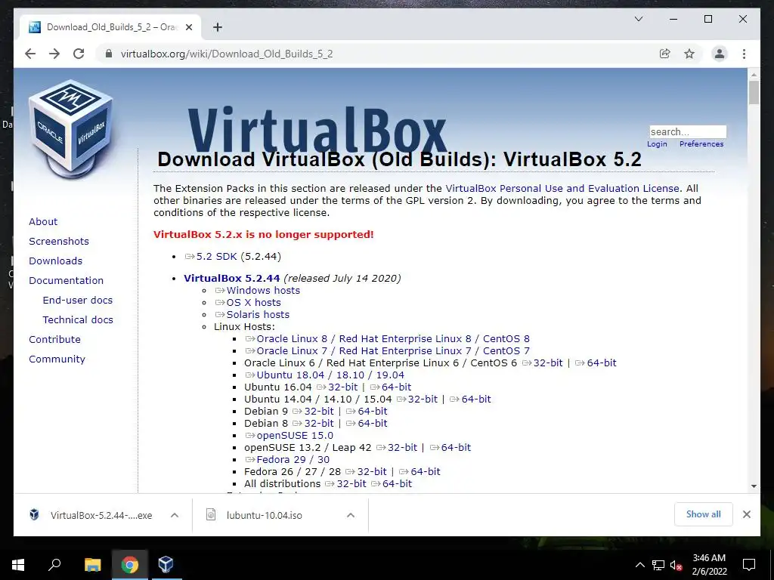Open Documentation in the sidebar

[67, 280]
